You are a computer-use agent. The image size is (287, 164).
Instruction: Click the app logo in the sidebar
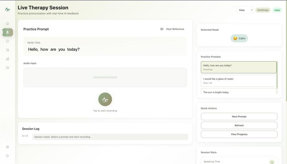click(7, 10)
